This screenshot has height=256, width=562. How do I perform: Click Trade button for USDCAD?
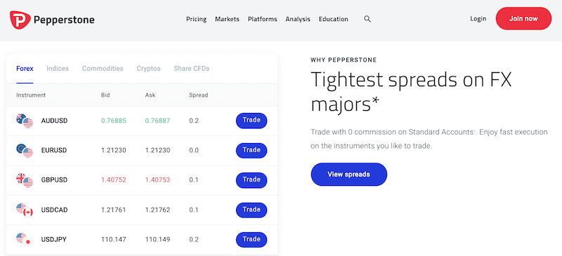[x=251, y=210]
